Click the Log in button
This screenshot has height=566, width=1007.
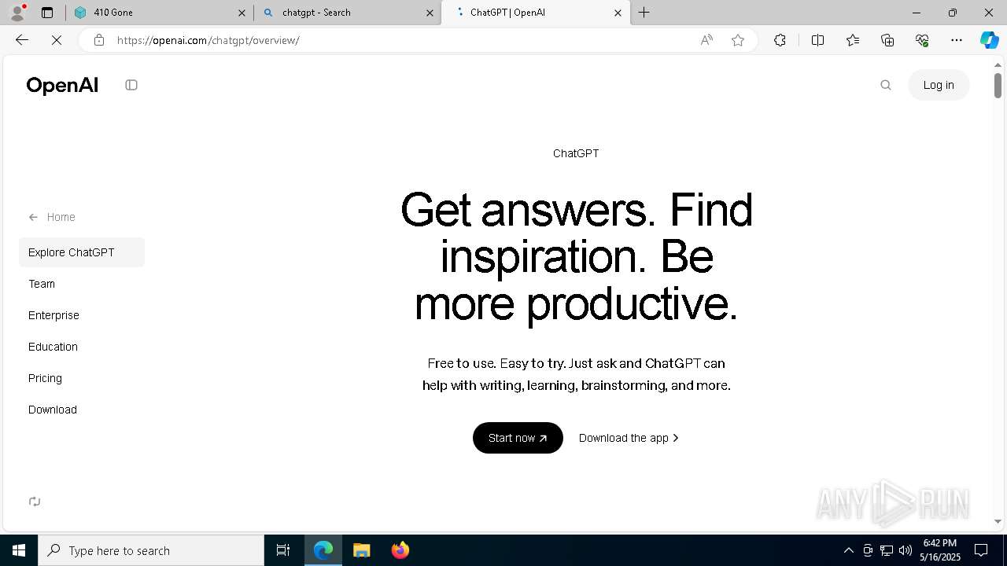939,85
